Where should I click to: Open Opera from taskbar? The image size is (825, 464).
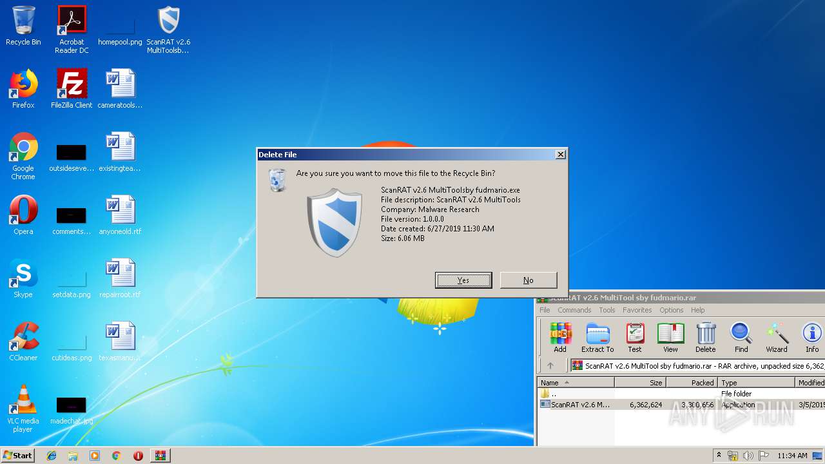coord(138,456)
